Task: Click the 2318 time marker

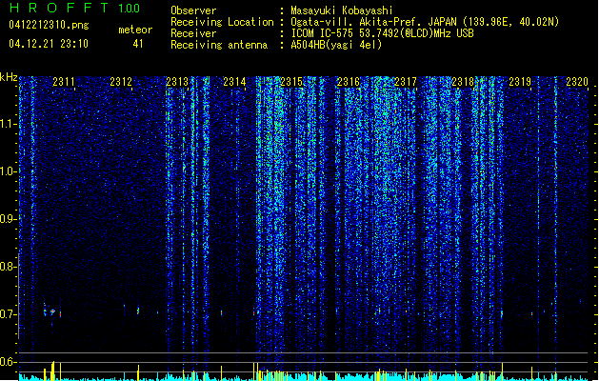Action: [x=463, y=82]
